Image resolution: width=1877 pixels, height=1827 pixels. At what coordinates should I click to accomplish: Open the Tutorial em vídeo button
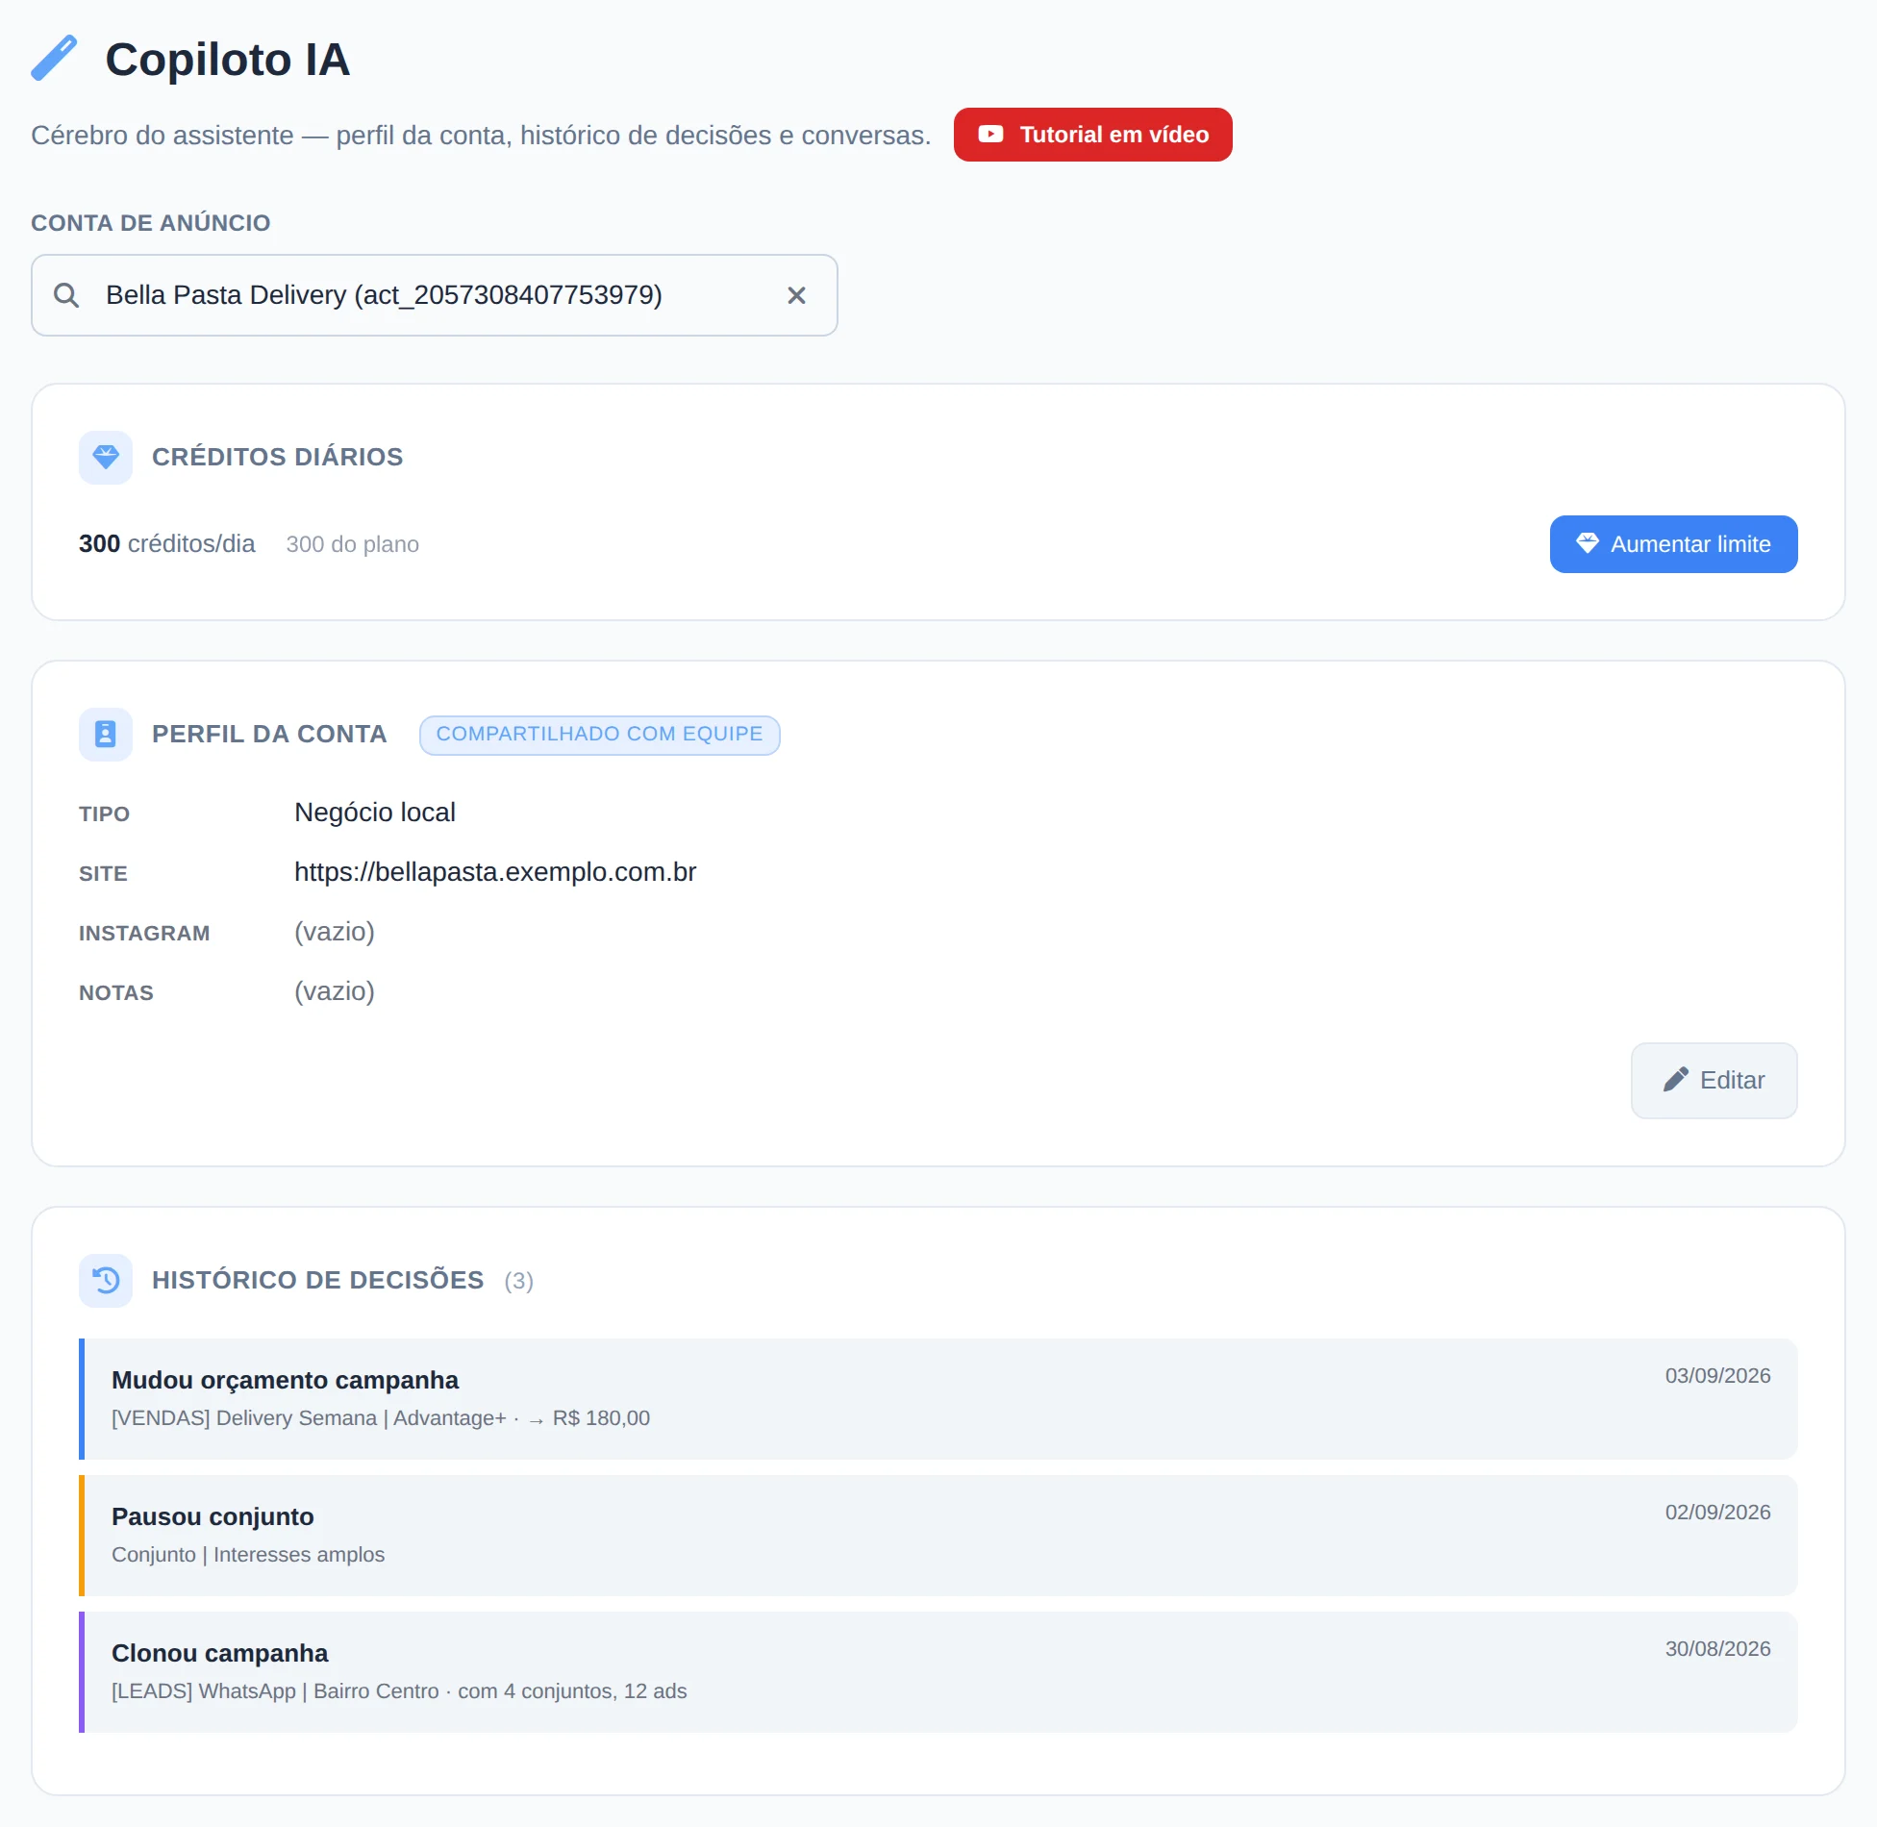(x=1092, y=135)
